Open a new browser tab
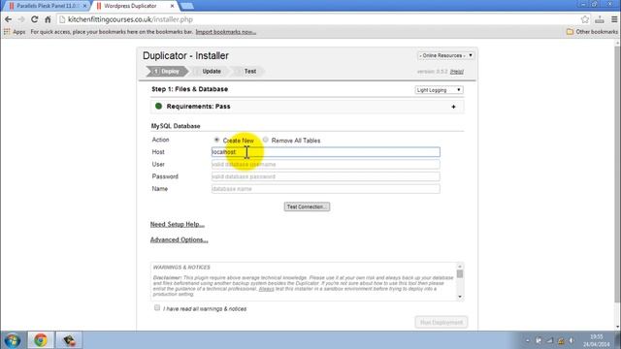 (x=186, y=6)
